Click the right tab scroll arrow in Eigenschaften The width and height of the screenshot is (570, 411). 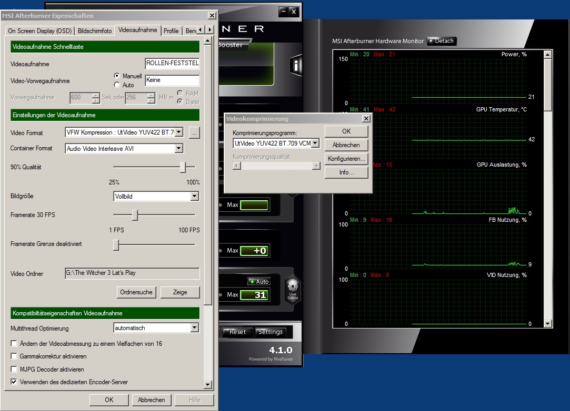click(x=209, y=30)
